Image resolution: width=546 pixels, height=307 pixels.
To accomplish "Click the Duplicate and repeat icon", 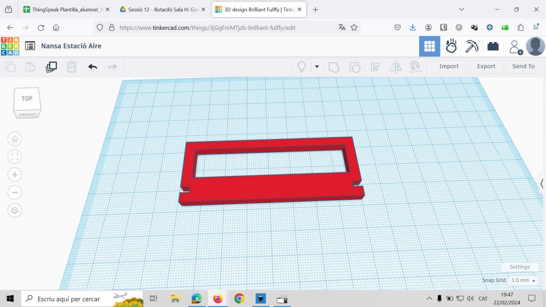I will pyautogui.click(x=51, y=67).
